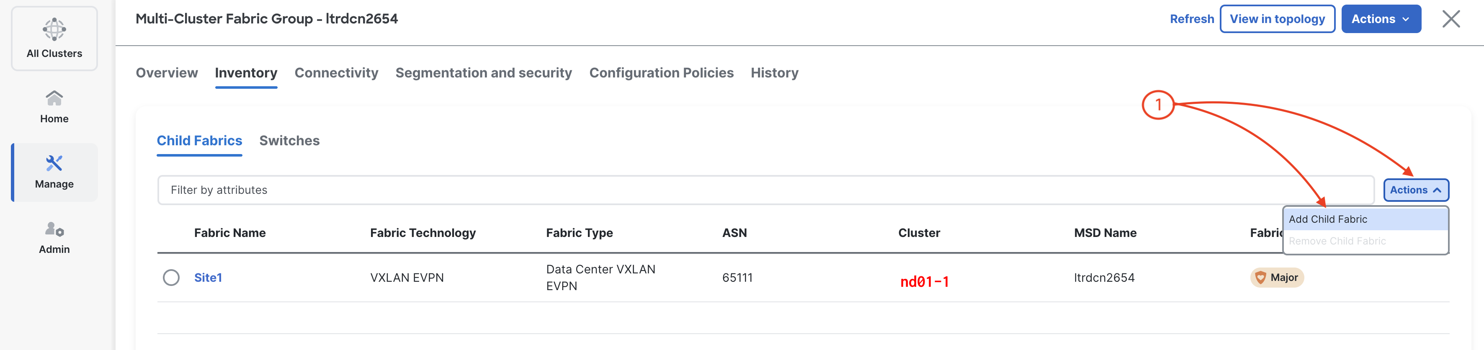Screen dimensions: 1484x350
Task: Select Remove Child Fabric menu option
Action: pyautogui.click(x=1337, y=241)
